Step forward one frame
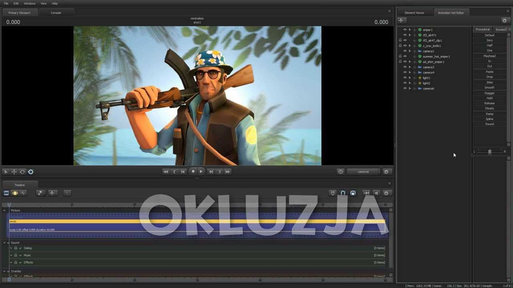 (211, 172)
